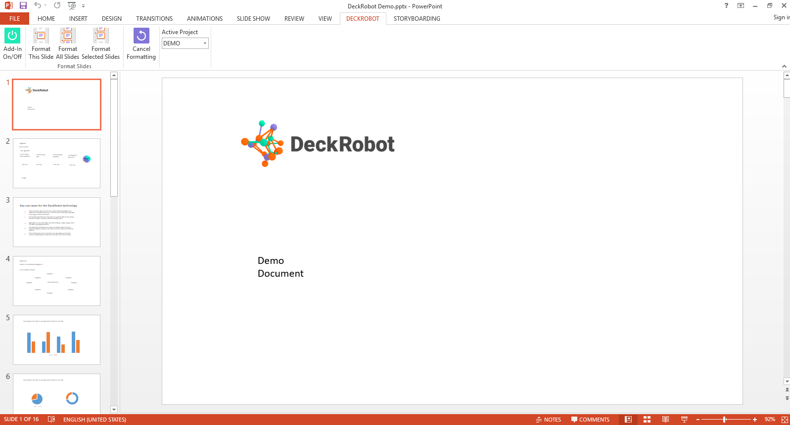Open Customize Quick Access Toolbar dropdown
Screen dimensions: 790x425
point(84,6)
